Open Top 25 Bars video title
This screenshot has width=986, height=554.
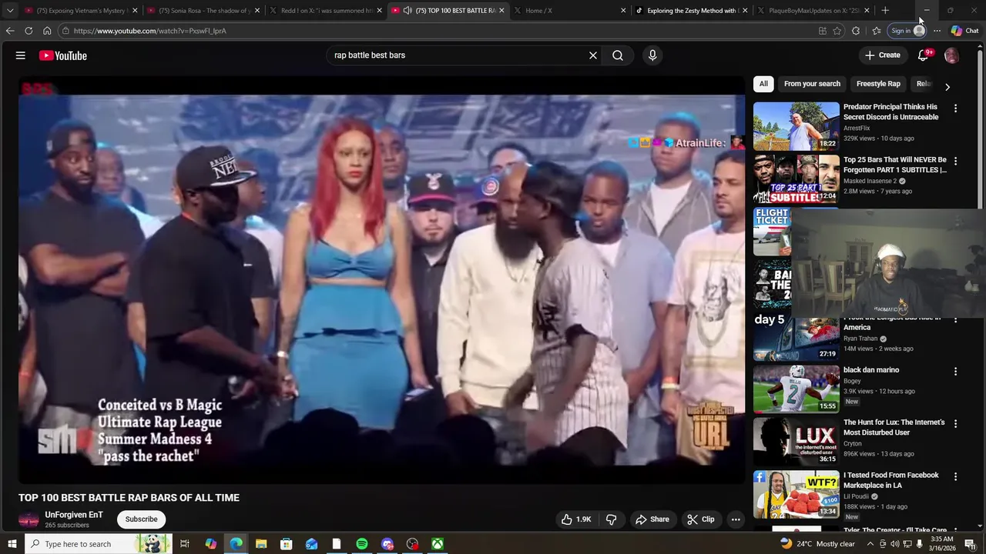[x=895, y=165]
